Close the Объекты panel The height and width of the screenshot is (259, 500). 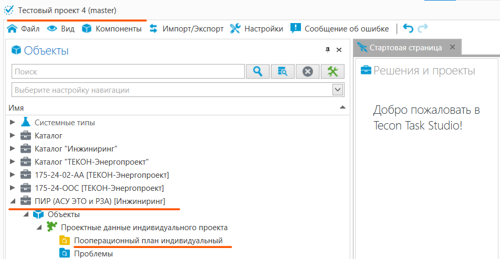(x=339, y=50)
